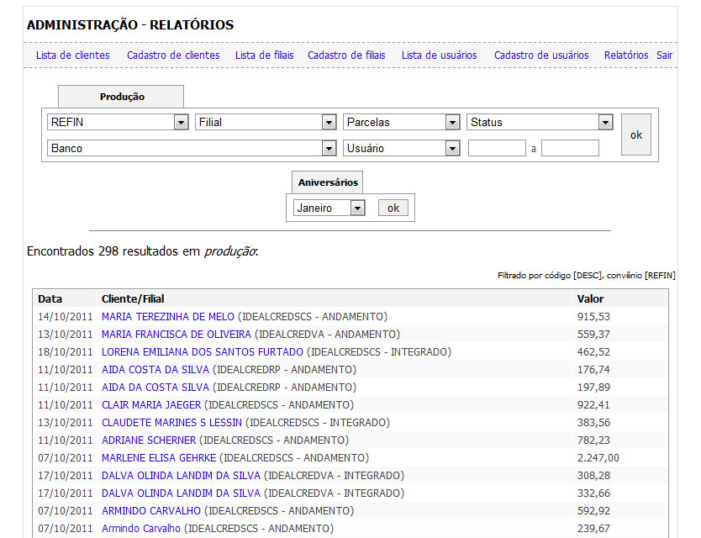Image resolution: width=701 pixels, height=538 pixels.
Task: Open the REFIN convênio dropdown
Action: tap(118, 123)
